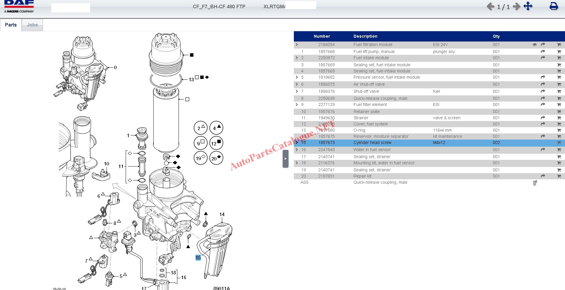Expand the Fuel filter element row
565x290 pixels.
pyautogui.click(x=297, y=105)
